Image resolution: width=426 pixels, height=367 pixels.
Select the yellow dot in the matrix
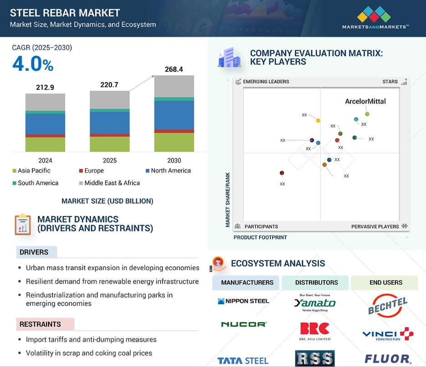318,121
